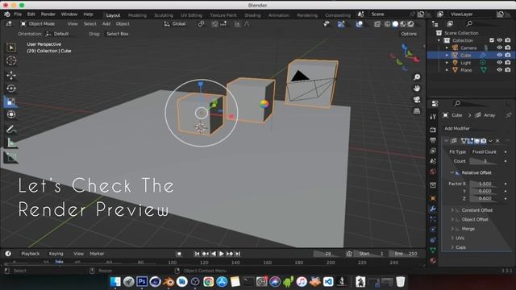Click the Zoom viewport magnifier icon
Screen dimensions: 516x290
click(x=417, y=77)
